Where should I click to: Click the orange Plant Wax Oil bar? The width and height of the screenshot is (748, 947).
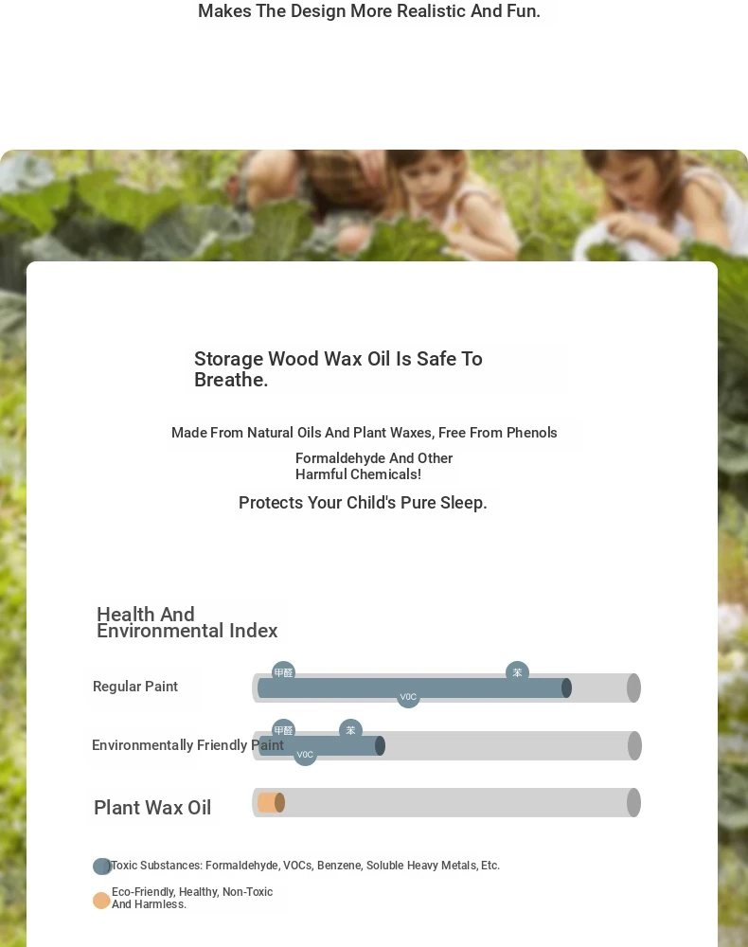271,803
